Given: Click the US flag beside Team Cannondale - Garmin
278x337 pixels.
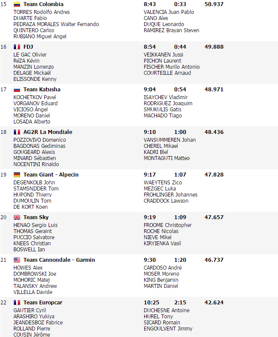Looking at the screenshot, I should tap(17, 260).
